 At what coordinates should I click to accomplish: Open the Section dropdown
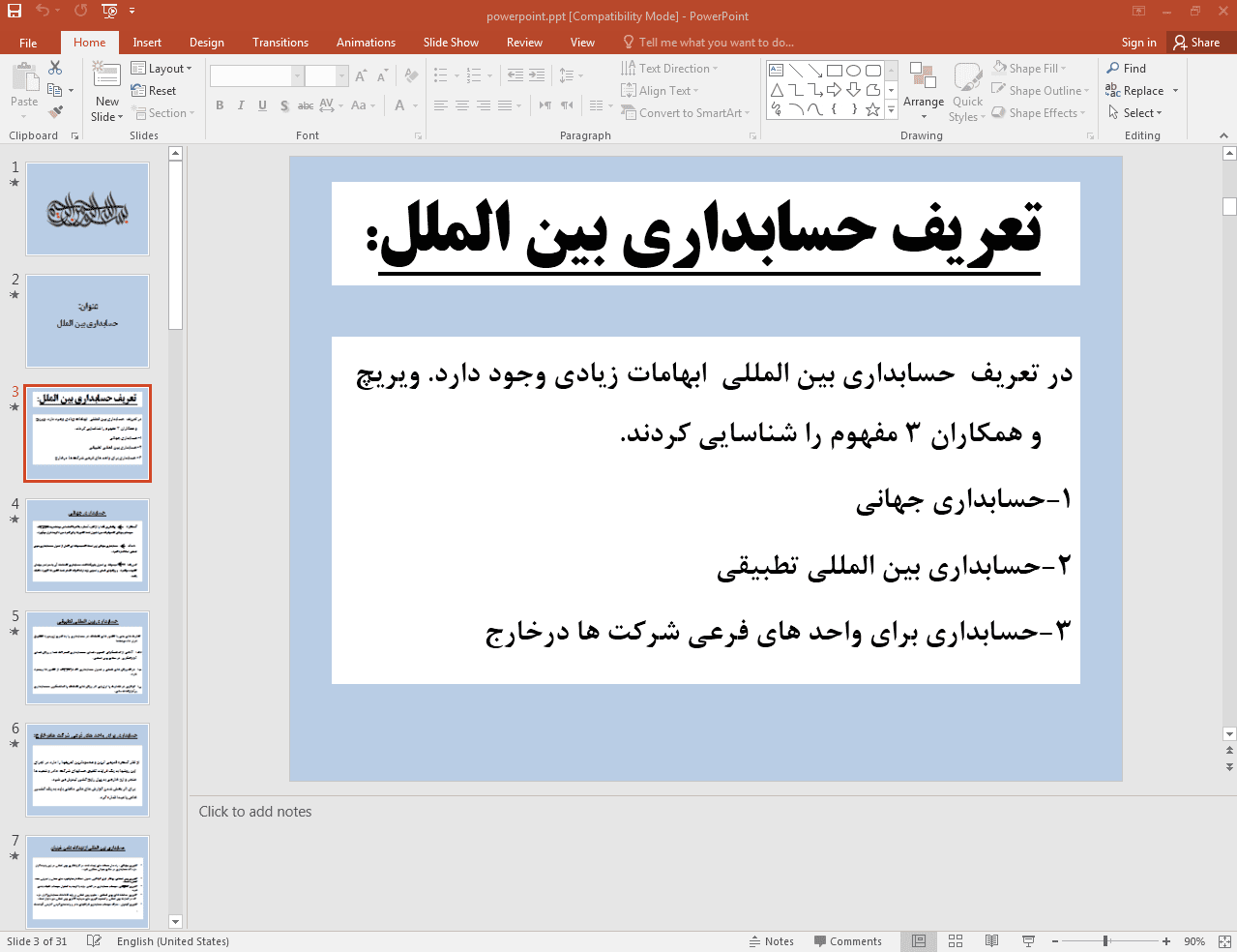(x=162, y=113)
